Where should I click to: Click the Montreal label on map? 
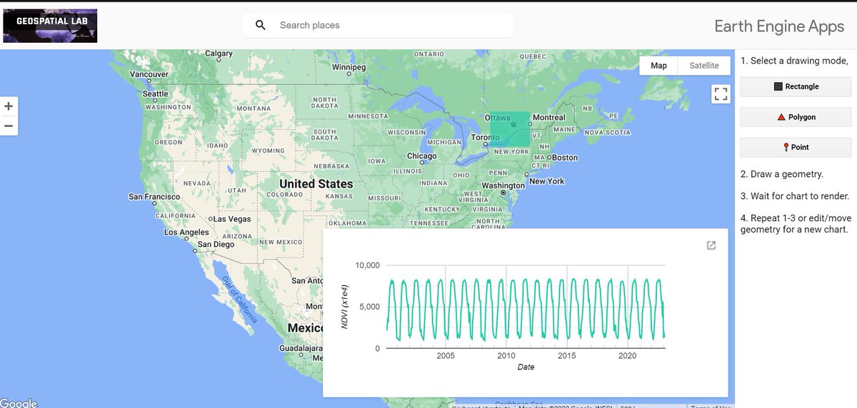click(548, 117)
